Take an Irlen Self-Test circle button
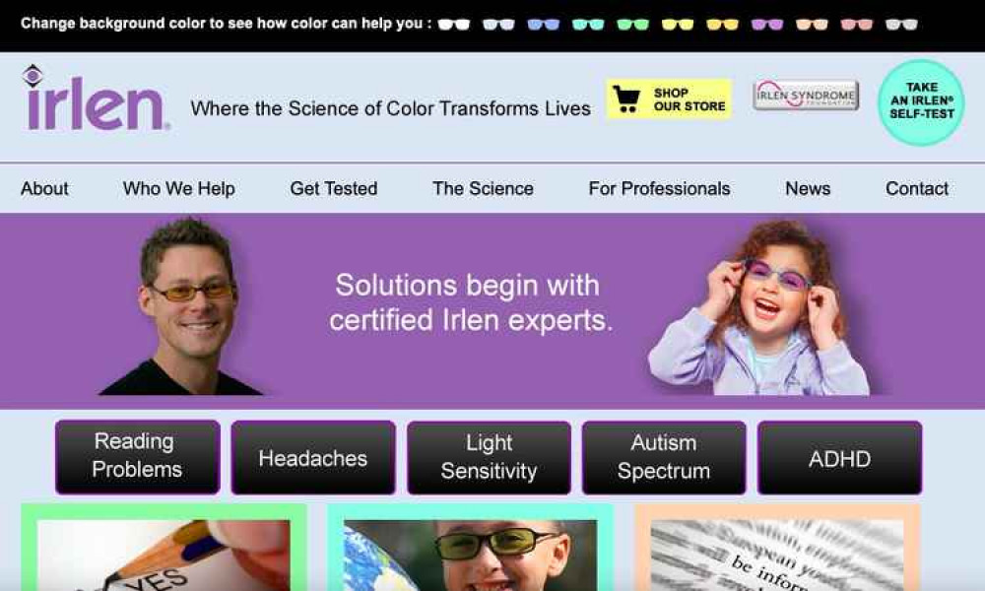 tap(921, 102)
